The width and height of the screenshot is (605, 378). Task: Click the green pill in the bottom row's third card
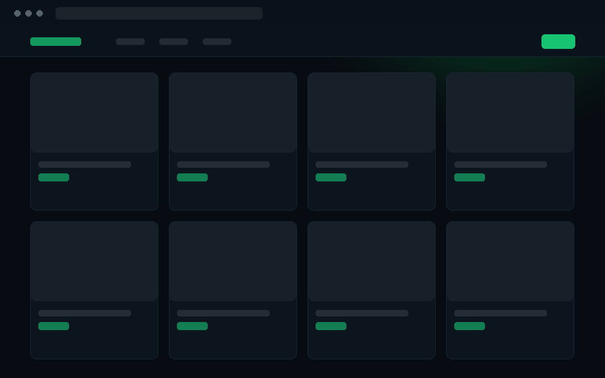pos(331,326)
